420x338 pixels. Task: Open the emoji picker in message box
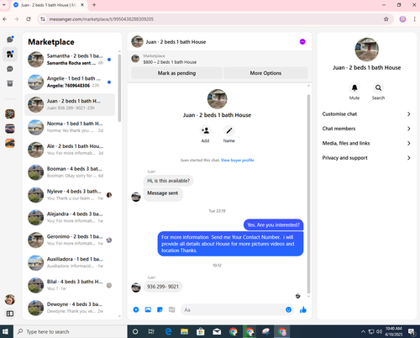(288, 309)
